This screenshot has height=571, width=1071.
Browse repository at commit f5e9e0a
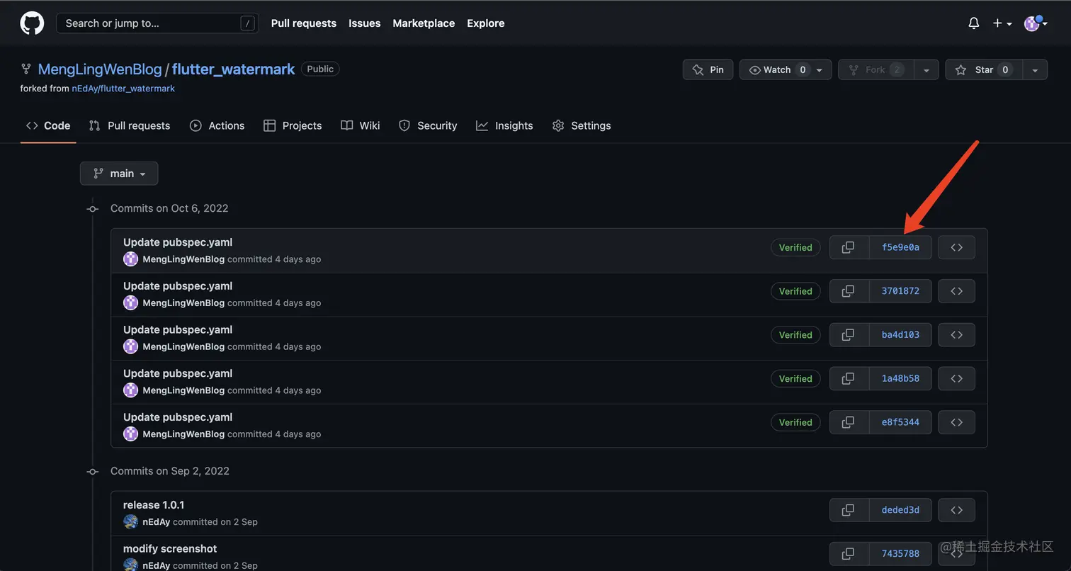[956, 247]
